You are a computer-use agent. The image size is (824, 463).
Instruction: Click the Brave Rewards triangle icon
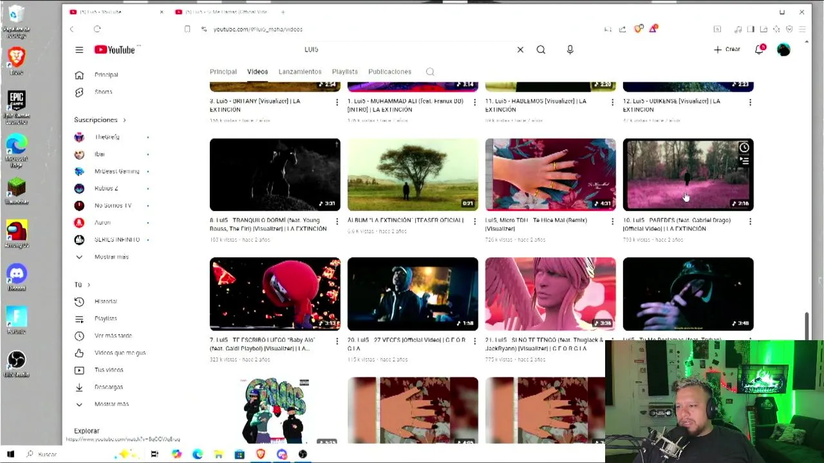pos(653,28)
